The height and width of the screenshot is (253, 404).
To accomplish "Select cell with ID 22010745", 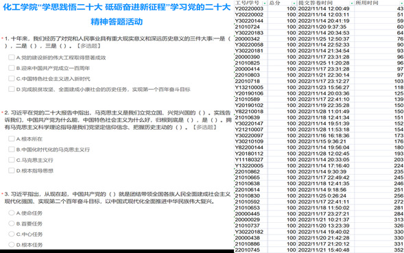I will [x=250, y=250].
